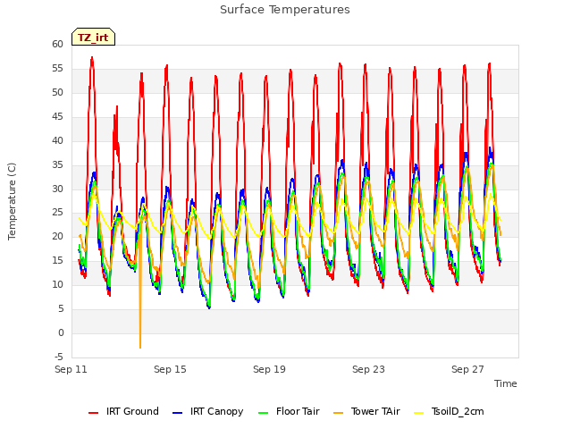Click the Sep 15 x-axis label
Viewport: 572px width, 429px height.
[170, 369]
